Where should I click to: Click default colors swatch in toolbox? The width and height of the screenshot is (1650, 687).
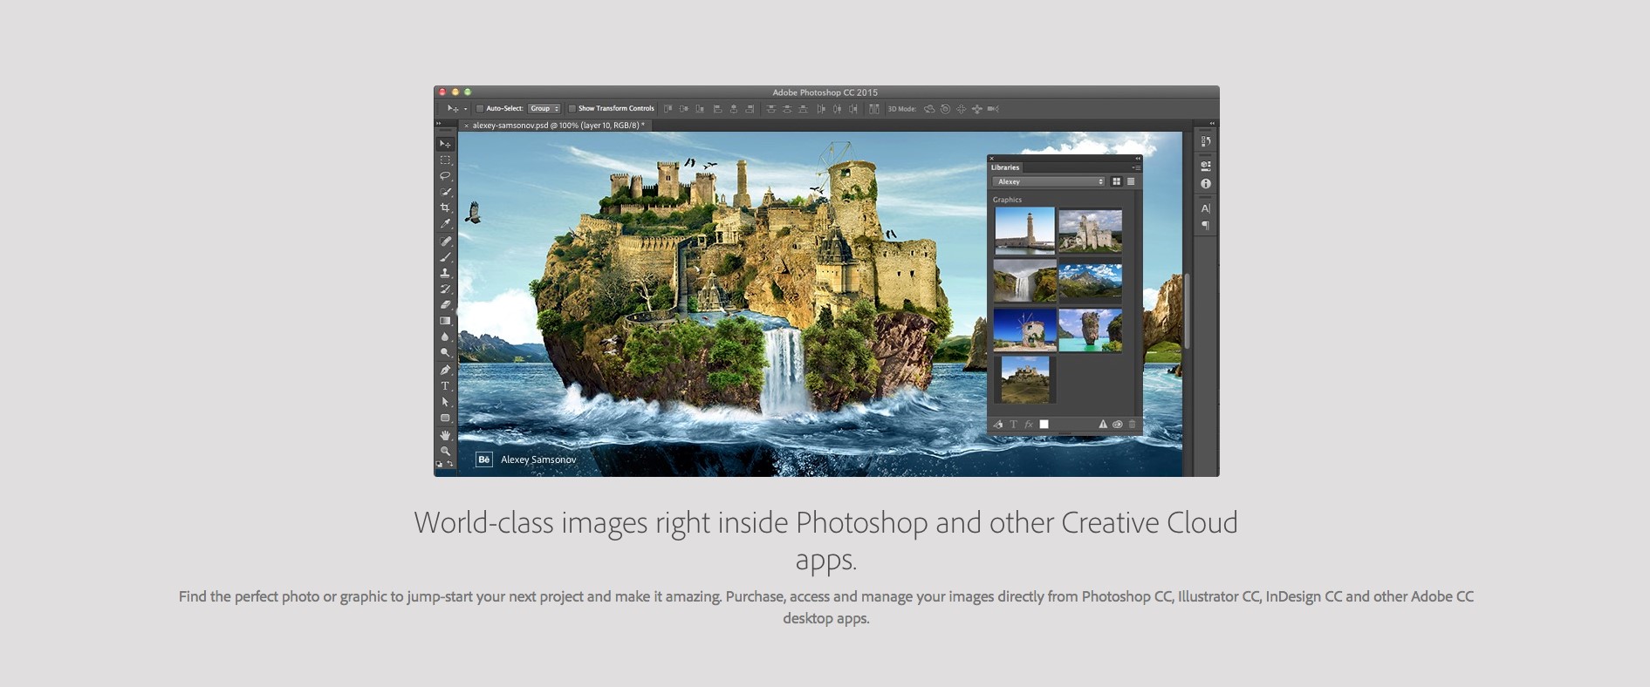tap(439, 465)
